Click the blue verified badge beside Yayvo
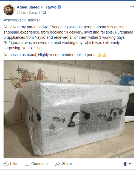The height and width of the screenshot is (171, 136). pyautogui.click(x=59, y=7)
